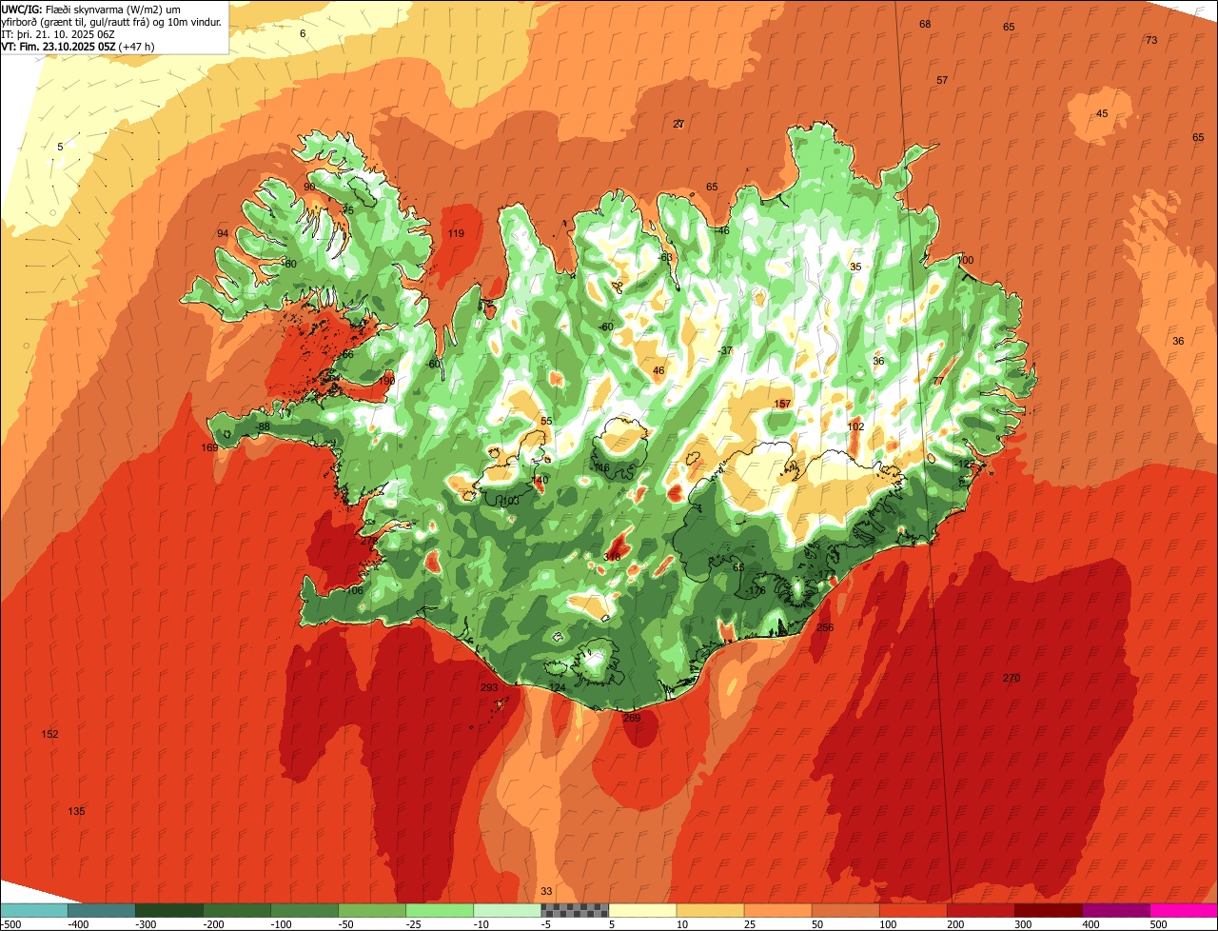Click the 270 value over the southeast sea
Image resolution: width=1218 pixels, height=931 pixels.
(x=1012, y=678)
